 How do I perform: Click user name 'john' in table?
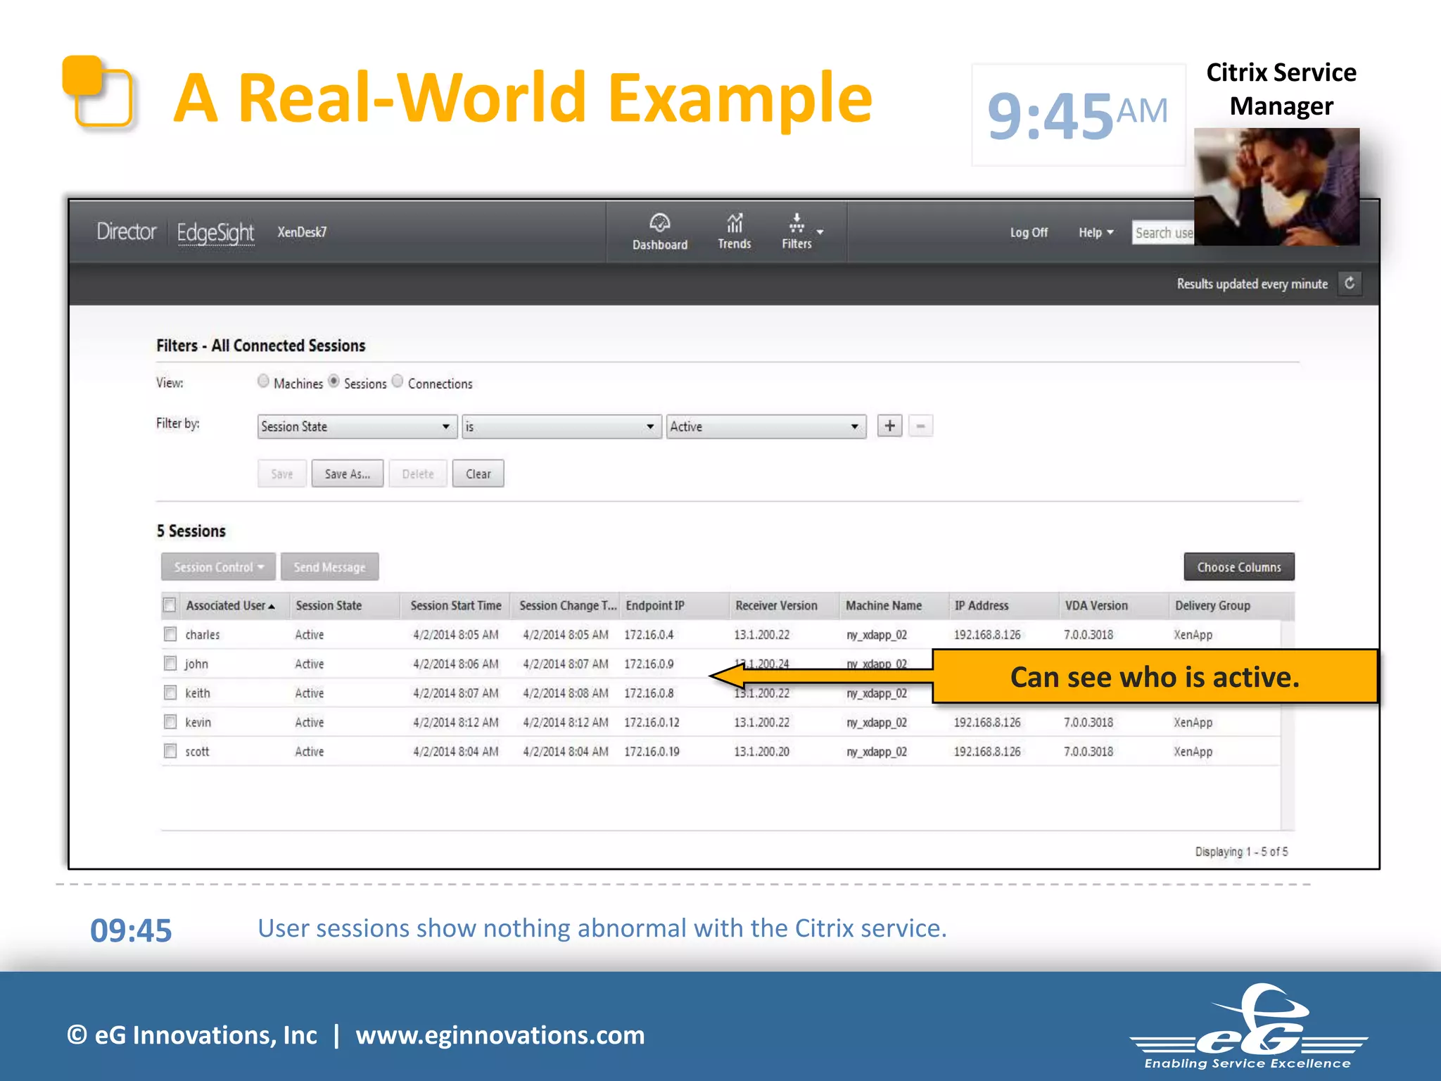196,664
